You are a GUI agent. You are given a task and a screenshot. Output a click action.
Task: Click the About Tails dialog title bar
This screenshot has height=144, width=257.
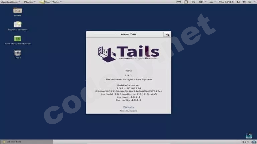[x=128, y=34]
